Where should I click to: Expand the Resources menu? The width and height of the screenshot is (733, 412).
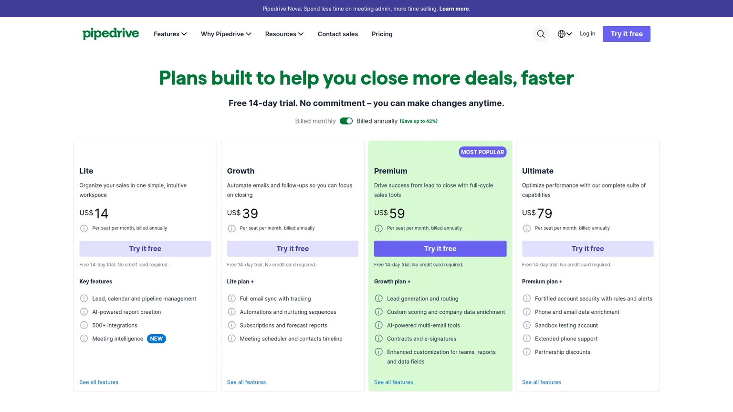point(284,34)
